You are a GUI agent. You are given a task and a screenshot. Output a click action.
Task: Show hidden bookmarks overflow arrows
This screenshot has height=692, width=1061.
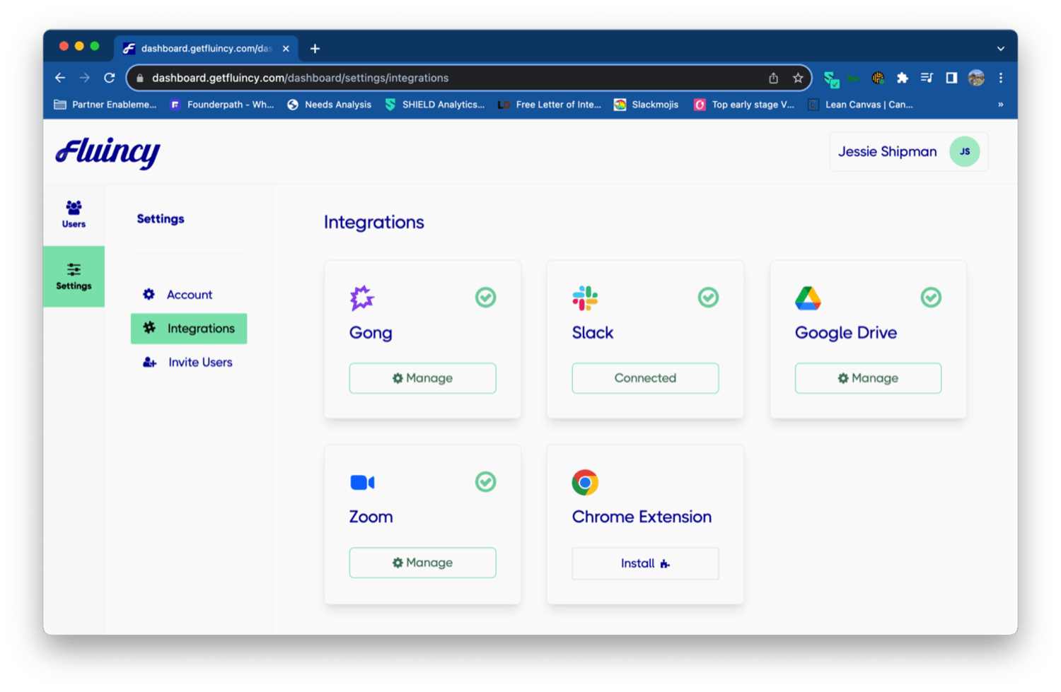[1000, 105]
